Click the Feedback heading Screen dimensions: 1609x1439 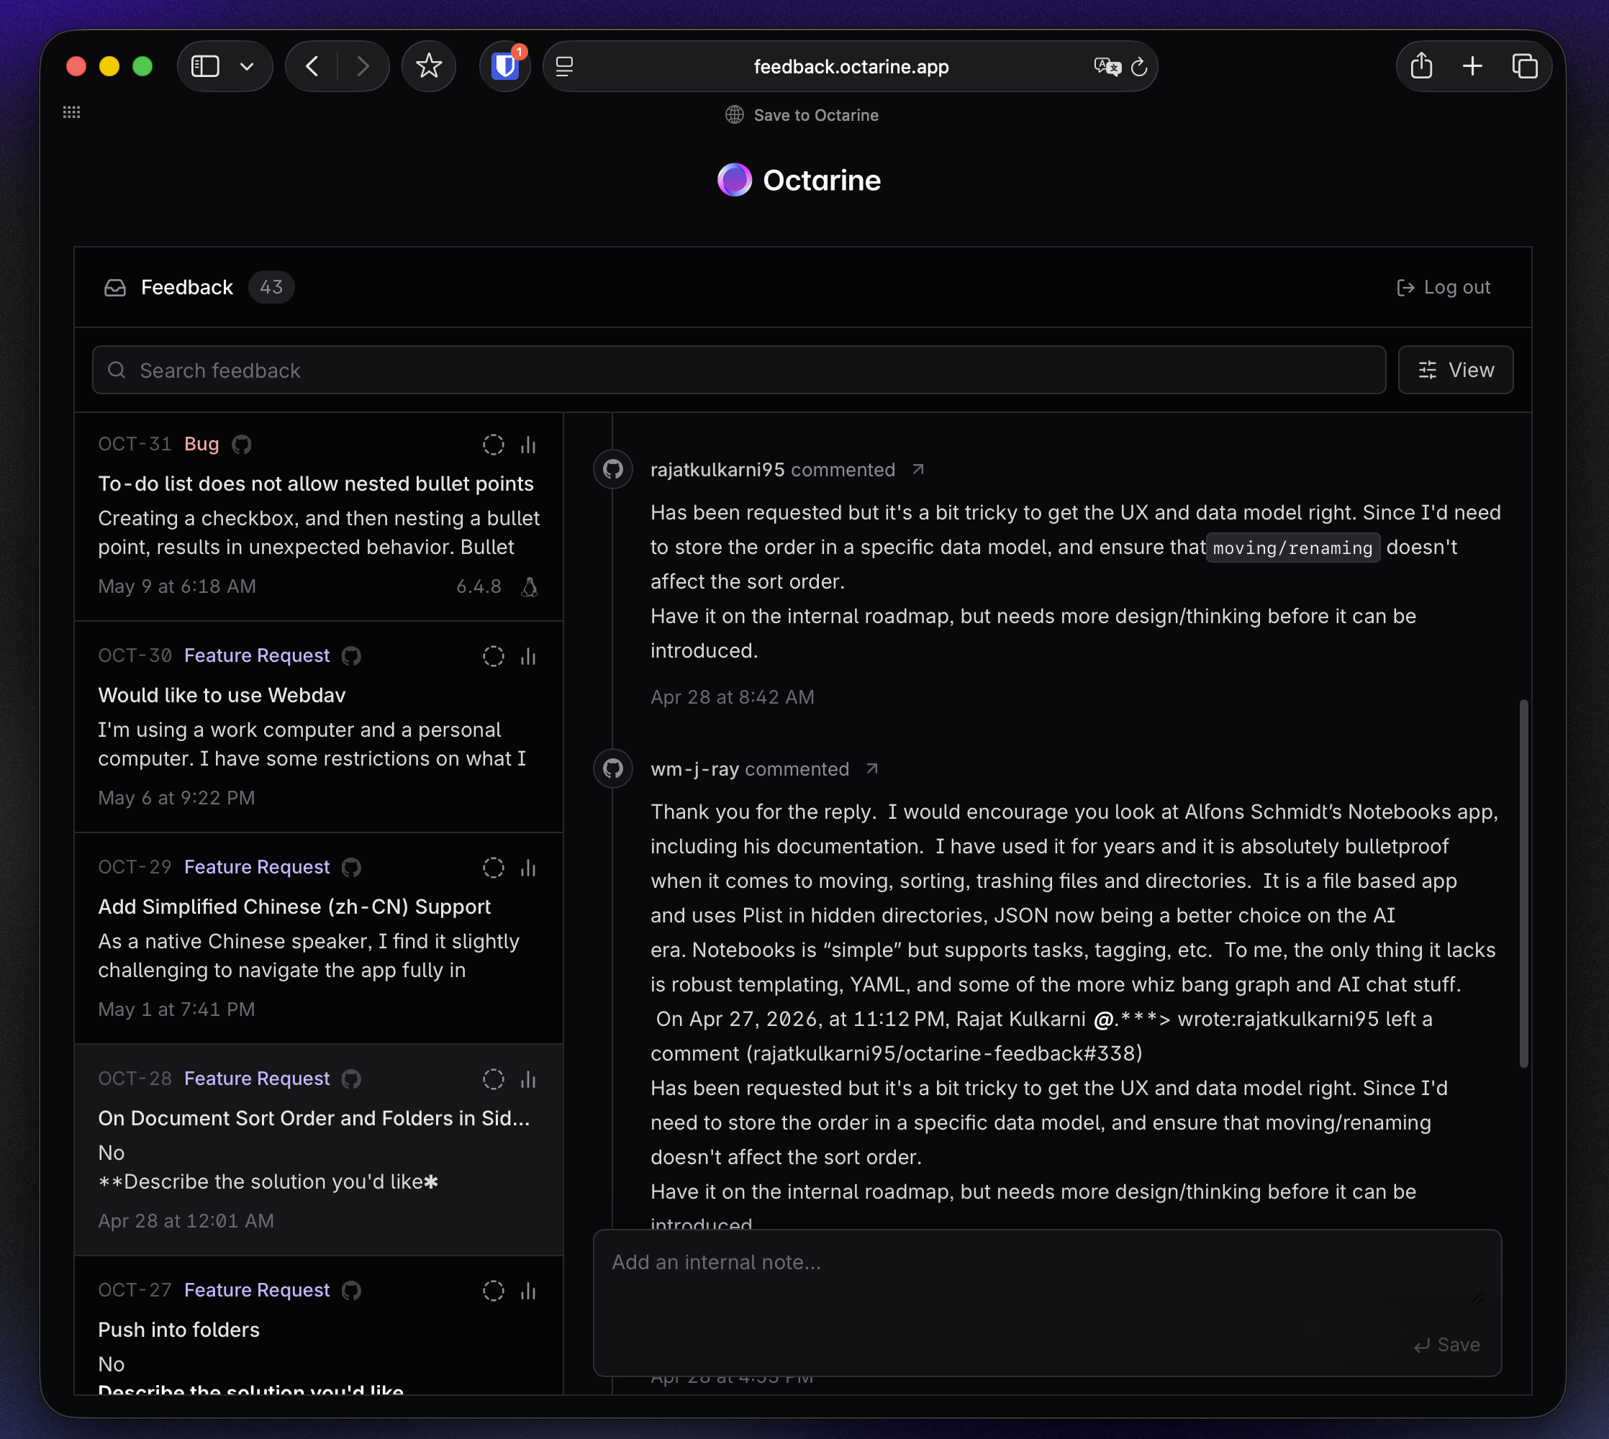tap(186, 288)
